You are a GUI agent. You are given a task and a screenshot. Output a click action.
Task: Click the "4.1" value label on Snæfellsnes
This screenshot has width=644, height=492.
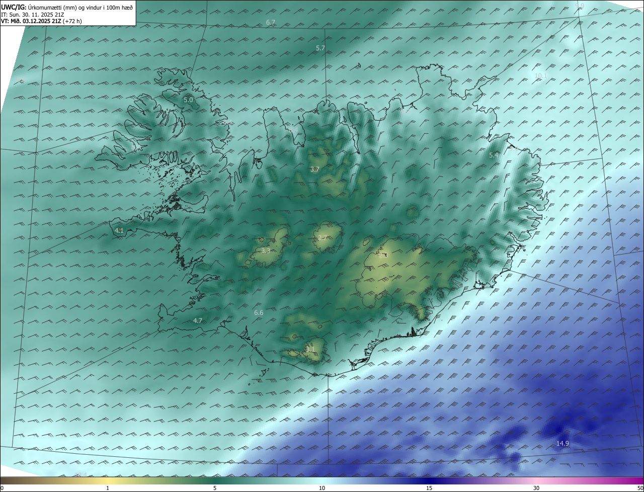tap(119, 230)
